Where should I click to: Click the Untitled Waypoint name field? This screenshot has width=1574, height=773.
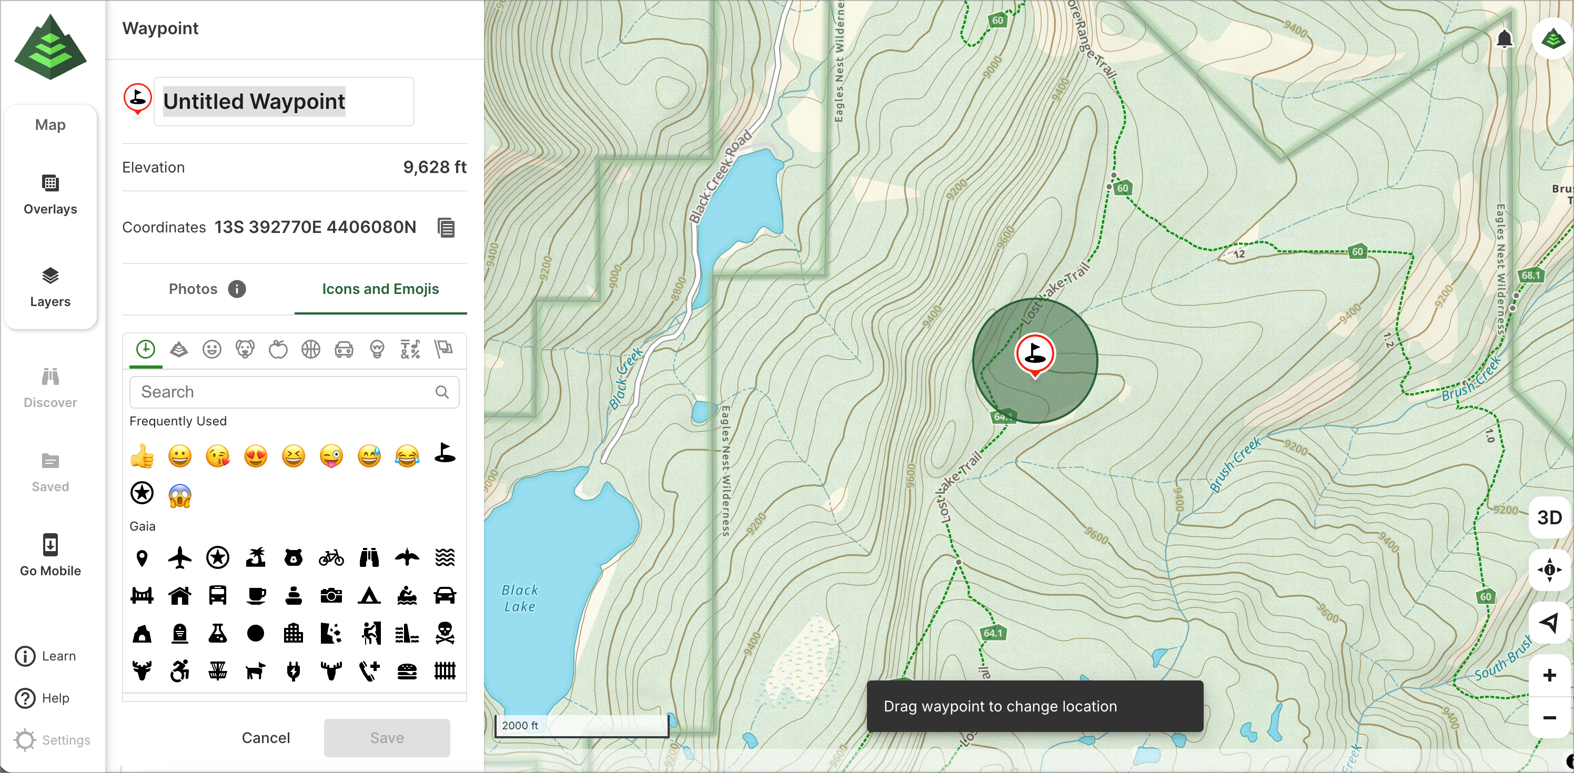pyautogui.click(x=284, y=101)
